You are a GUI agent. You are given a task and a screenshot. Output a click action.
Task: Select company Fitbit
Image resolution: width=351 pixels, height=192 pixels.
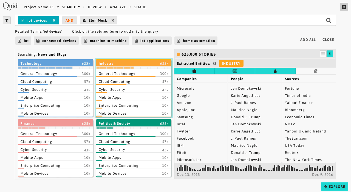tap(182, 153)
